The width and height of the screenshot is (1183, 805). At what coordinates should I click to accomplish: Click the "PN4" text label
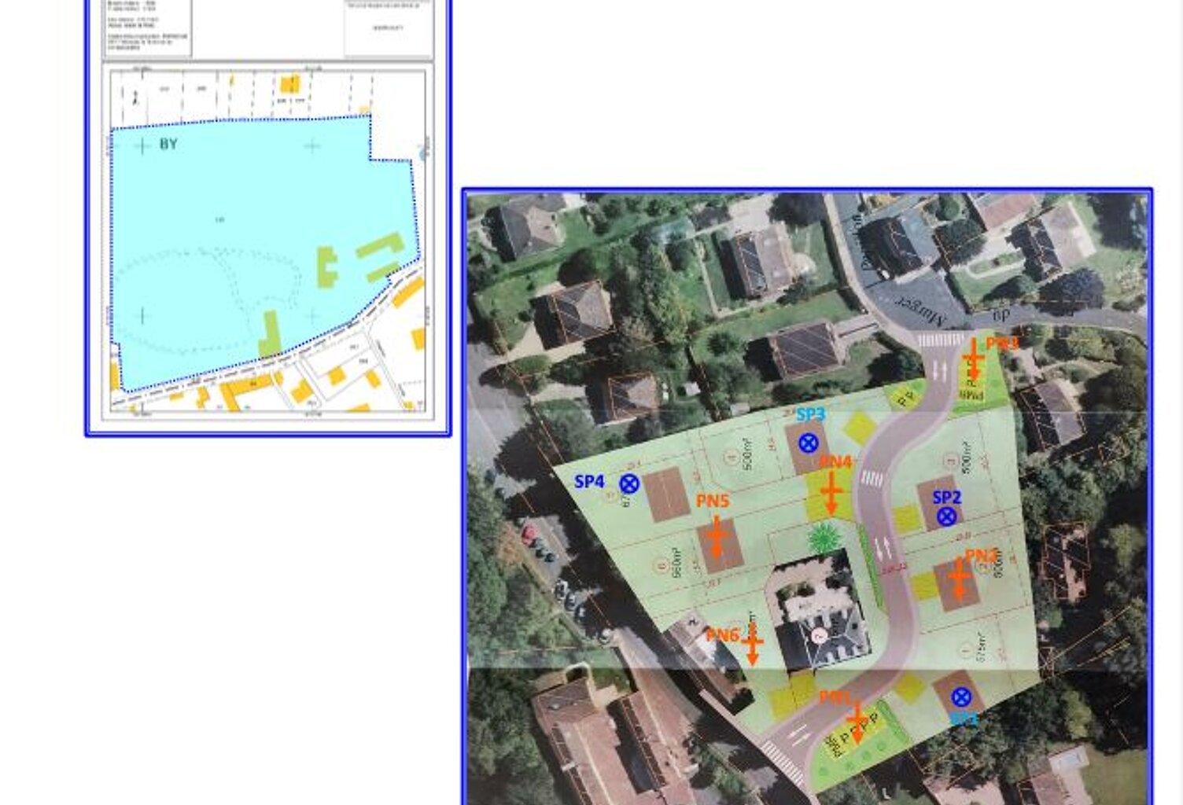[x=835, y=461]
